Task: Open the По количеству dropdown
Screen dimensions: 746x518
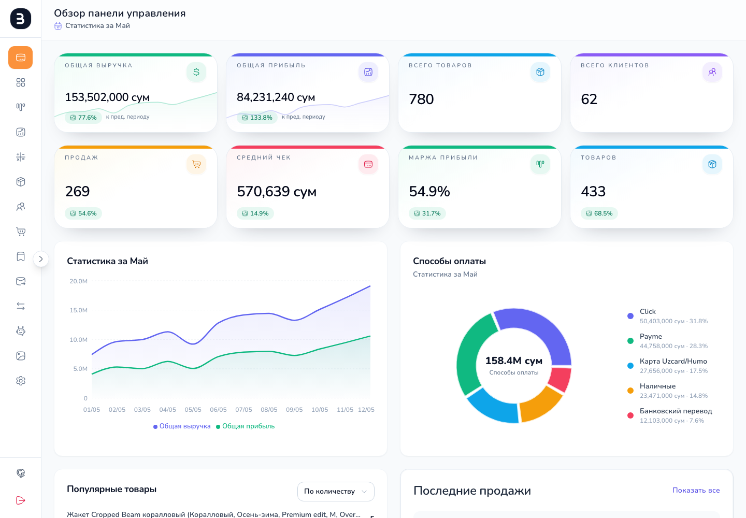Action: click(336, 492)
